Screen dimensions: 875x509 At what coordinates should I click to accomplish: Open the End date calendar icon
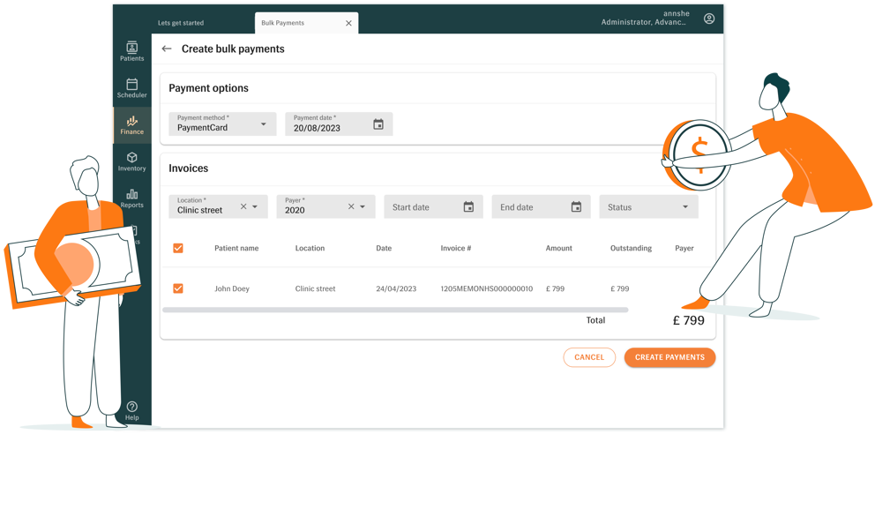[x=577, y=206]
